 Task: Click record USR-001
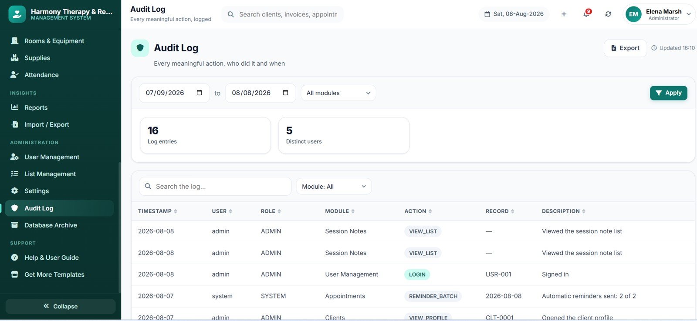[498, 274]
